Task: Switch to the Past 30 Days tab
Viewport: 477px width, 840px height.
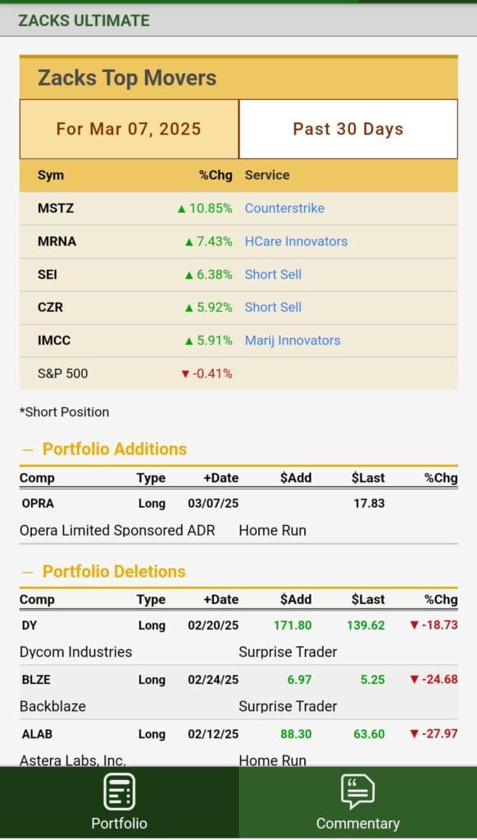Action: pyautogui.click(x=348, y=129)
